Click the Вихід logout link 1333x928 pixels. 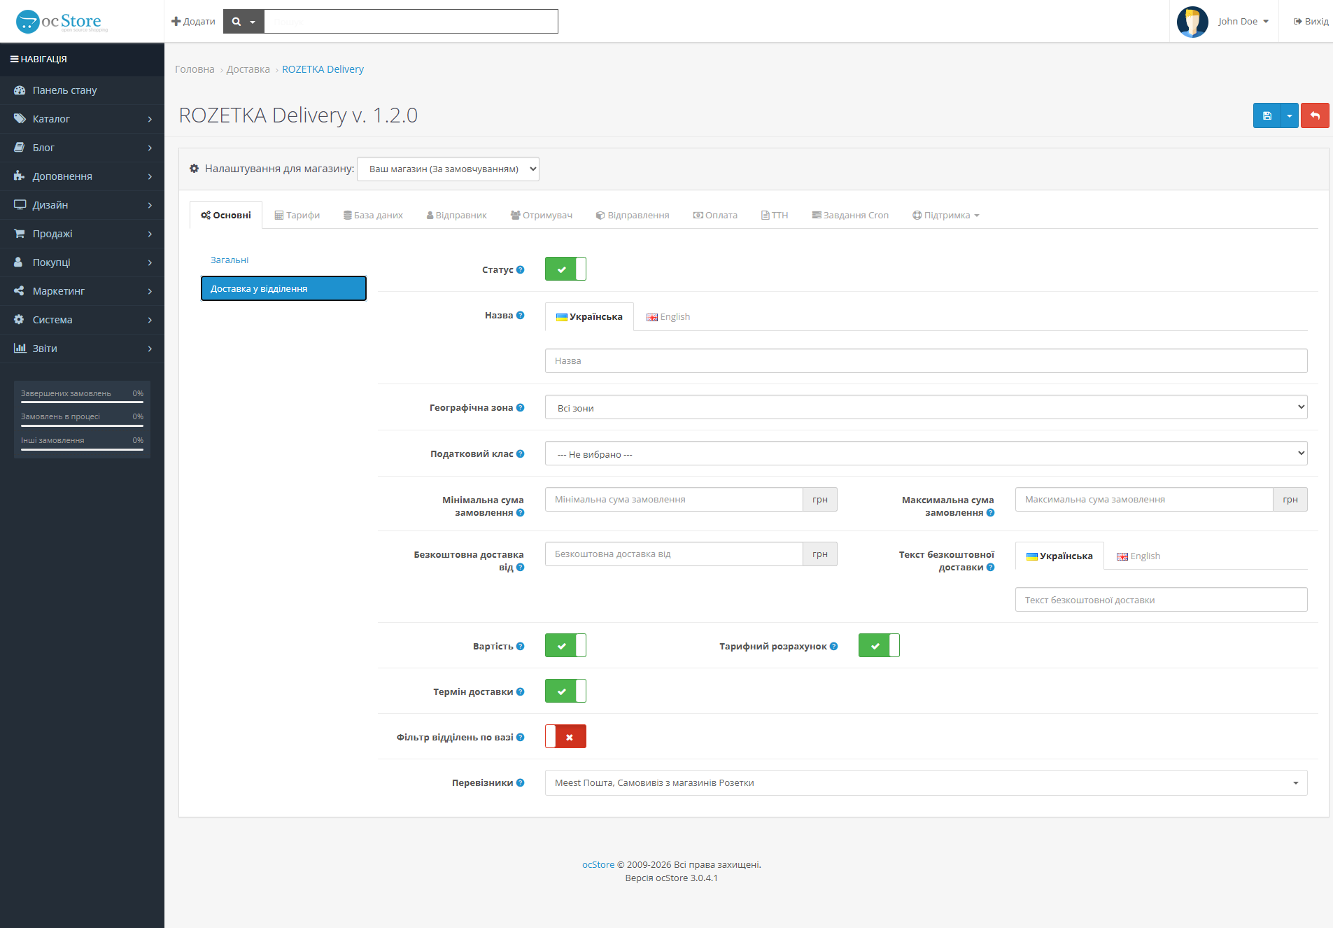pyautogui.click(x=1311, y=22)
